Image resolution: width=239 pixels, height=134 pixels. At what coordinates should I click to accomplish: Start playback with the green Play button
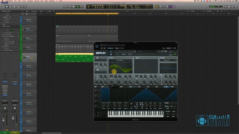[x=77, y=7]
